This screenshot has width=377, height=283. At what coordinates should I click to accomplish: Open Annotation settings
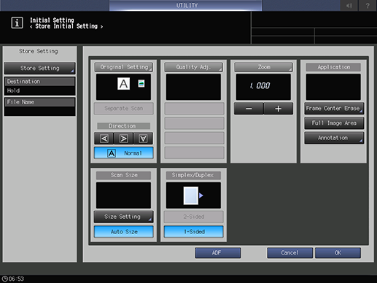coord(334,138)
